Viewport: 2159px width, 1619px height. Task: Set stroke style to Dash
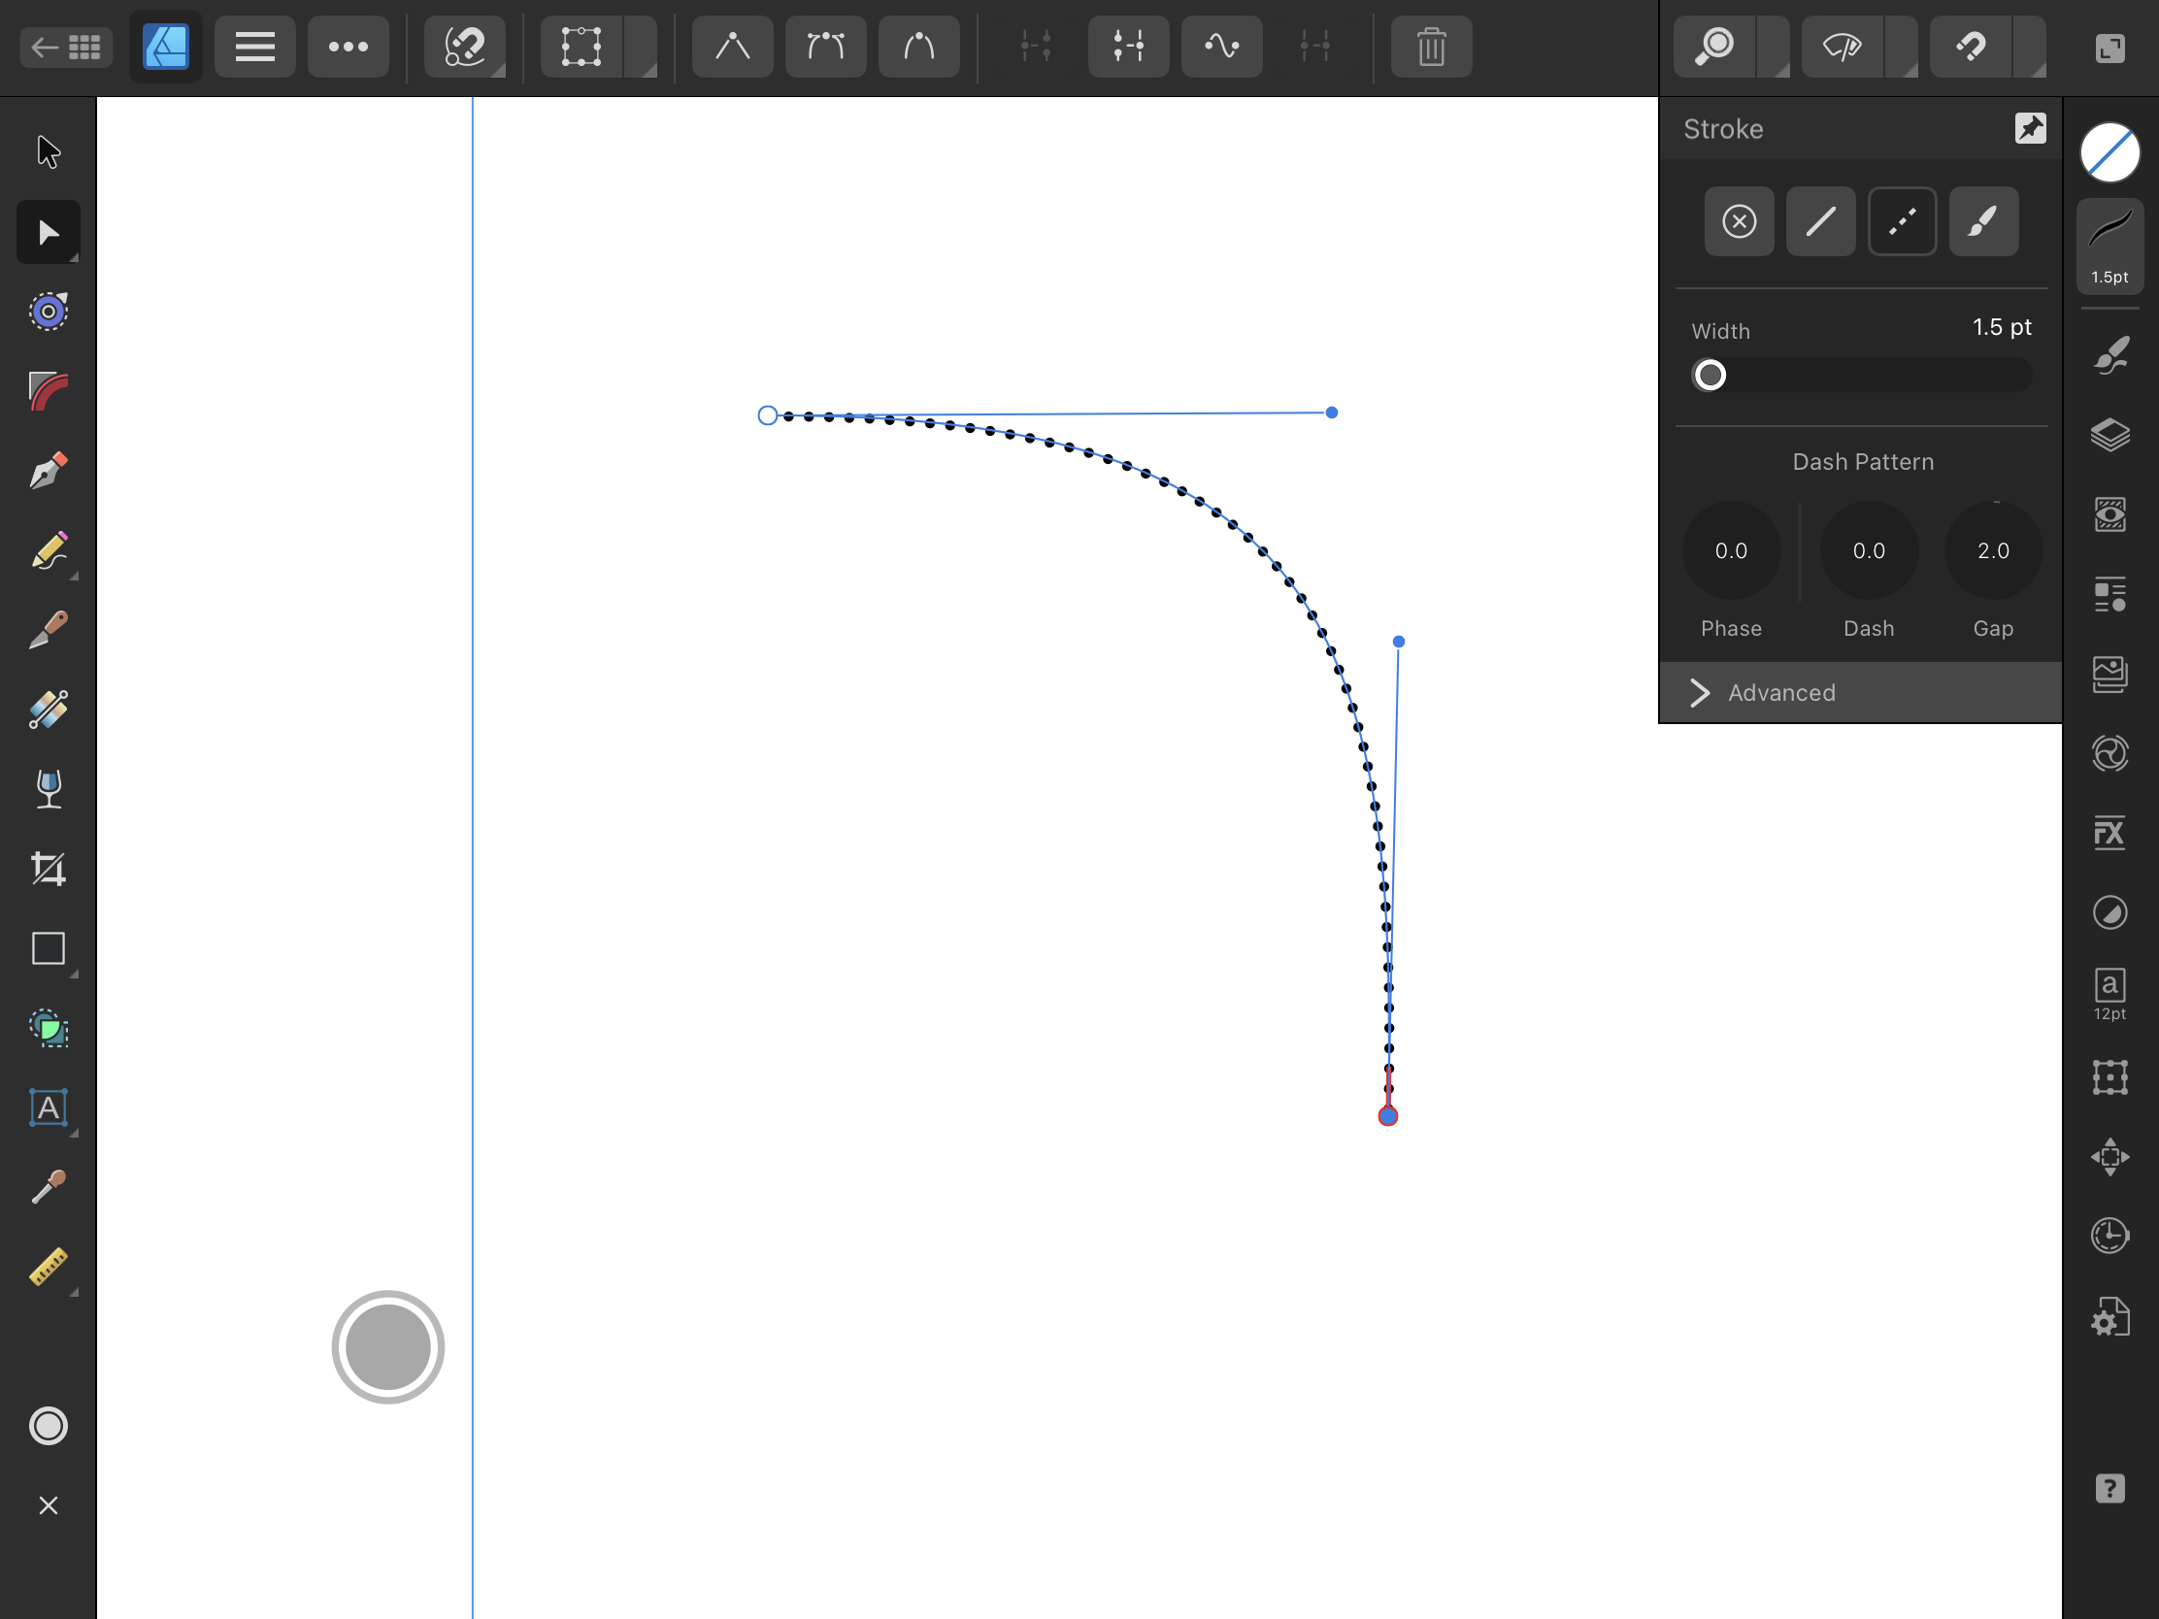pyautogui.click(x=1903, y=221)
